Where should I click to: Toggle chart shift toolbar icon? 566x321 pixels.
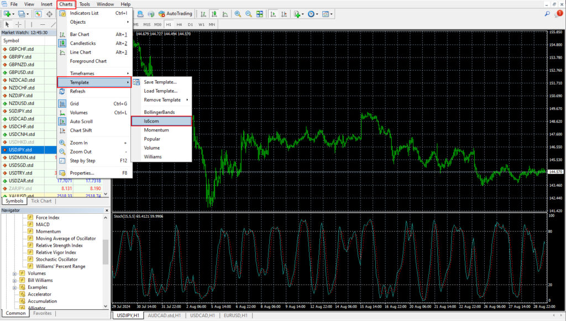284,14
